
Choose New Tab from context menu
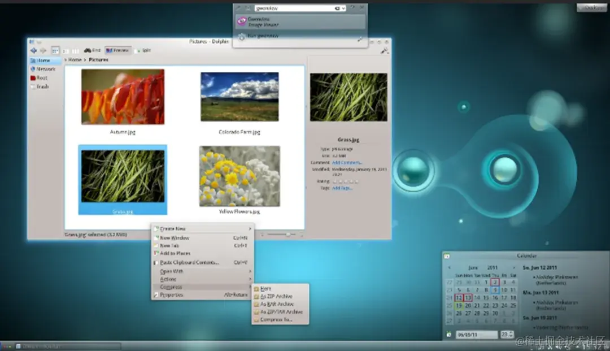point(202,245)
